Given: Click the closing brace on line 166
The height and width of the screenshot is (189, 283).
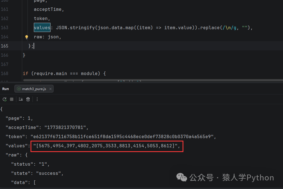Looking at the screenshot, I should [24, 55].
